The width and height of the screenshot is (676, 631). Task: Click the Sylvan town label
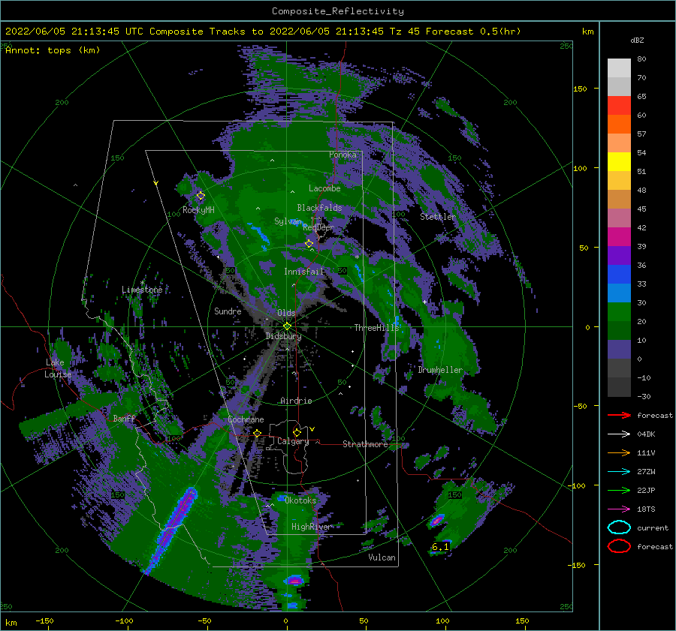coord(288,221)
